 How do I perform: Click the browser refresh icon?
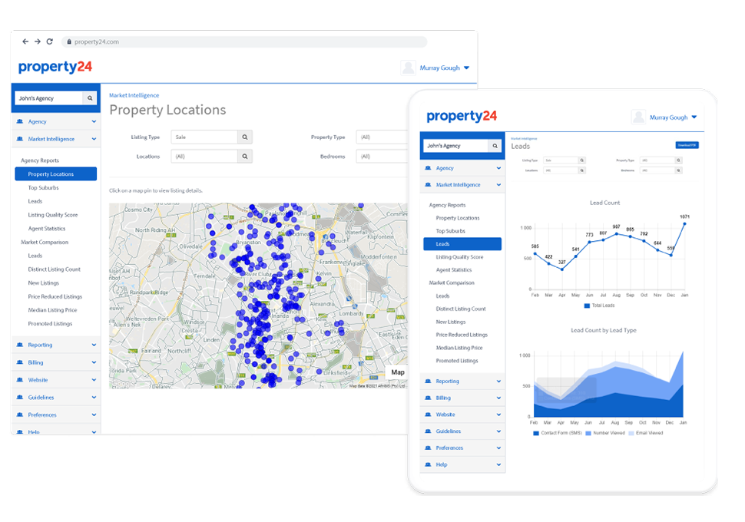tap(50, 42)
